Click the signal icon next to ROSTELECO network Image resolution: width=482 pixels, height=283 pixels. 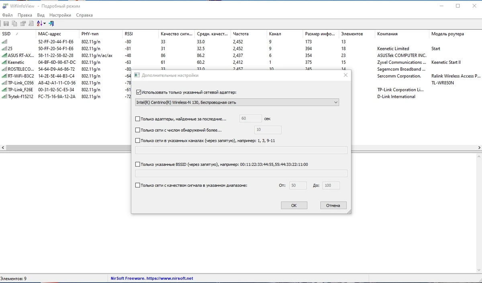pos(4,69)
